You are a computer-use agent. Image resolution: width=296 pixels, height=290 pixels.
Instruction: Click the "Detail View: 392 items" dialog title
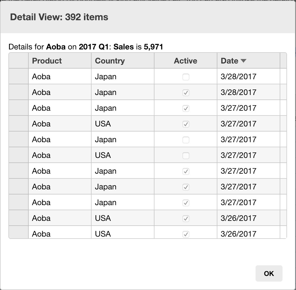click(x=59, y=17)
